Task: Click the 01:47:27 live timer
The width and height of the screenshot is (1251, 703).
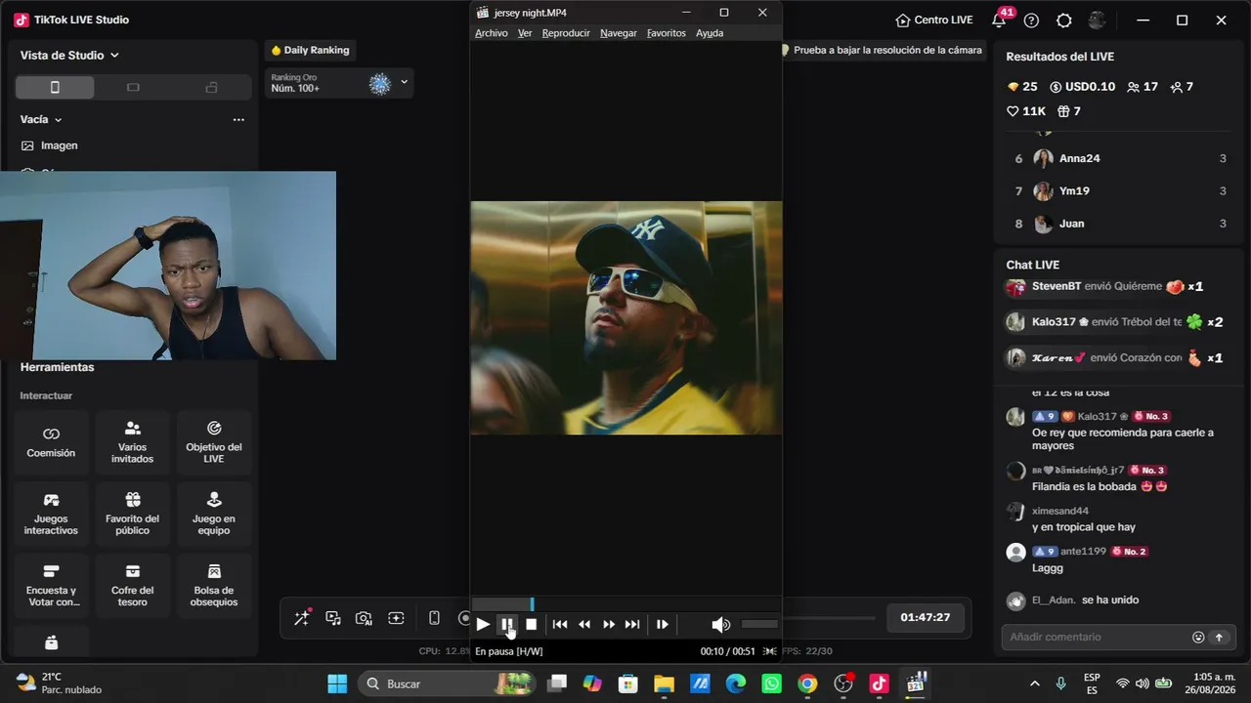Action: (926, 618)
